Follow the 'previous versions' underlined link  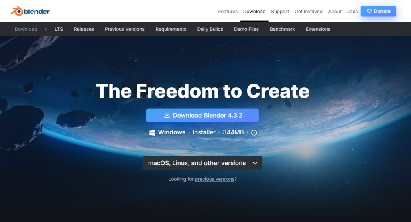point(215,179)
